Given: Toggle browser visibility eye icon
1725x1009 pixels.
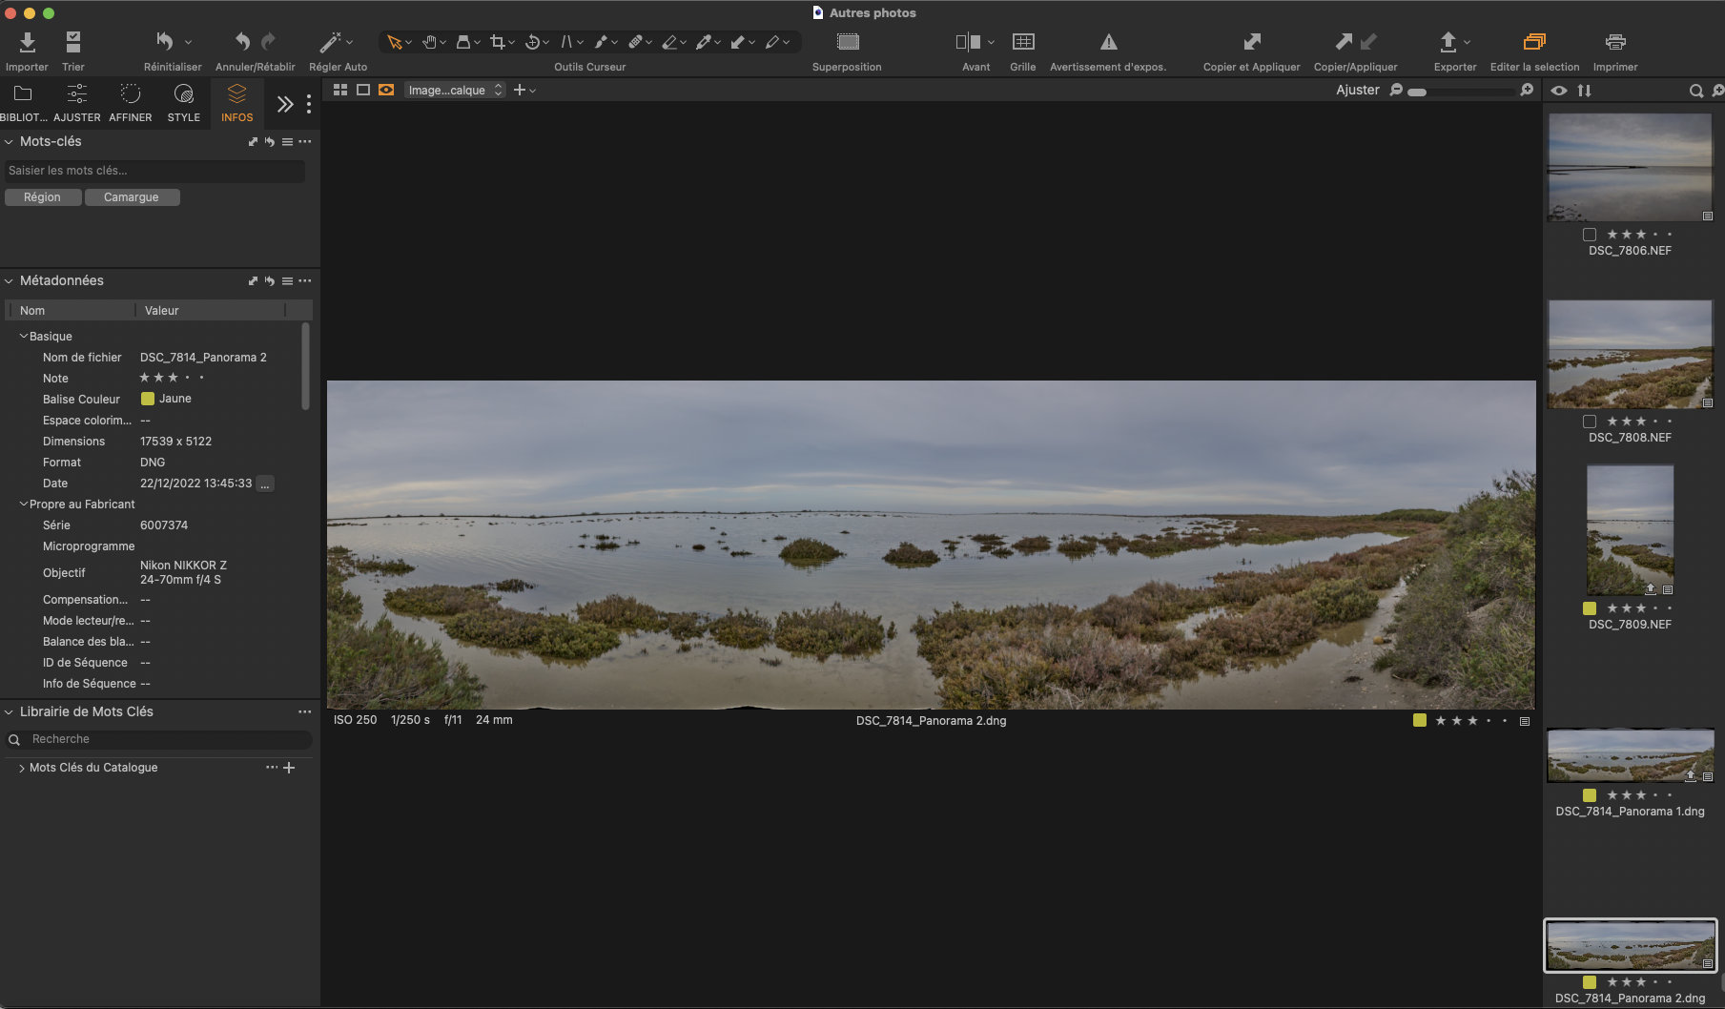Looking at the screenshot, I should tap(1559, 91).
